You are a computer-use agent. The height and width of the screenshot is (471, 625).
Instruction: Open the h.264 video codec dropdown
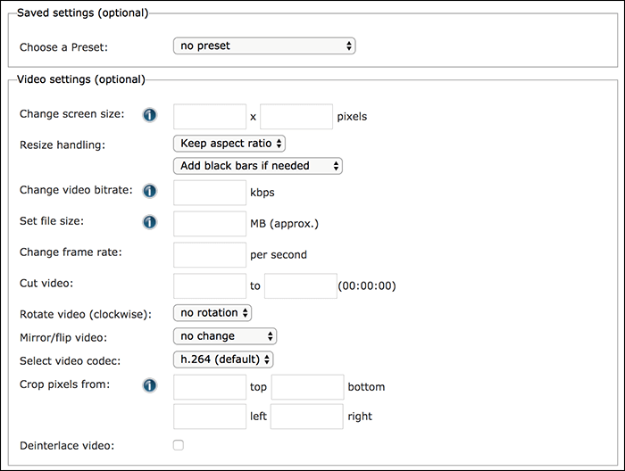(223, 359)
